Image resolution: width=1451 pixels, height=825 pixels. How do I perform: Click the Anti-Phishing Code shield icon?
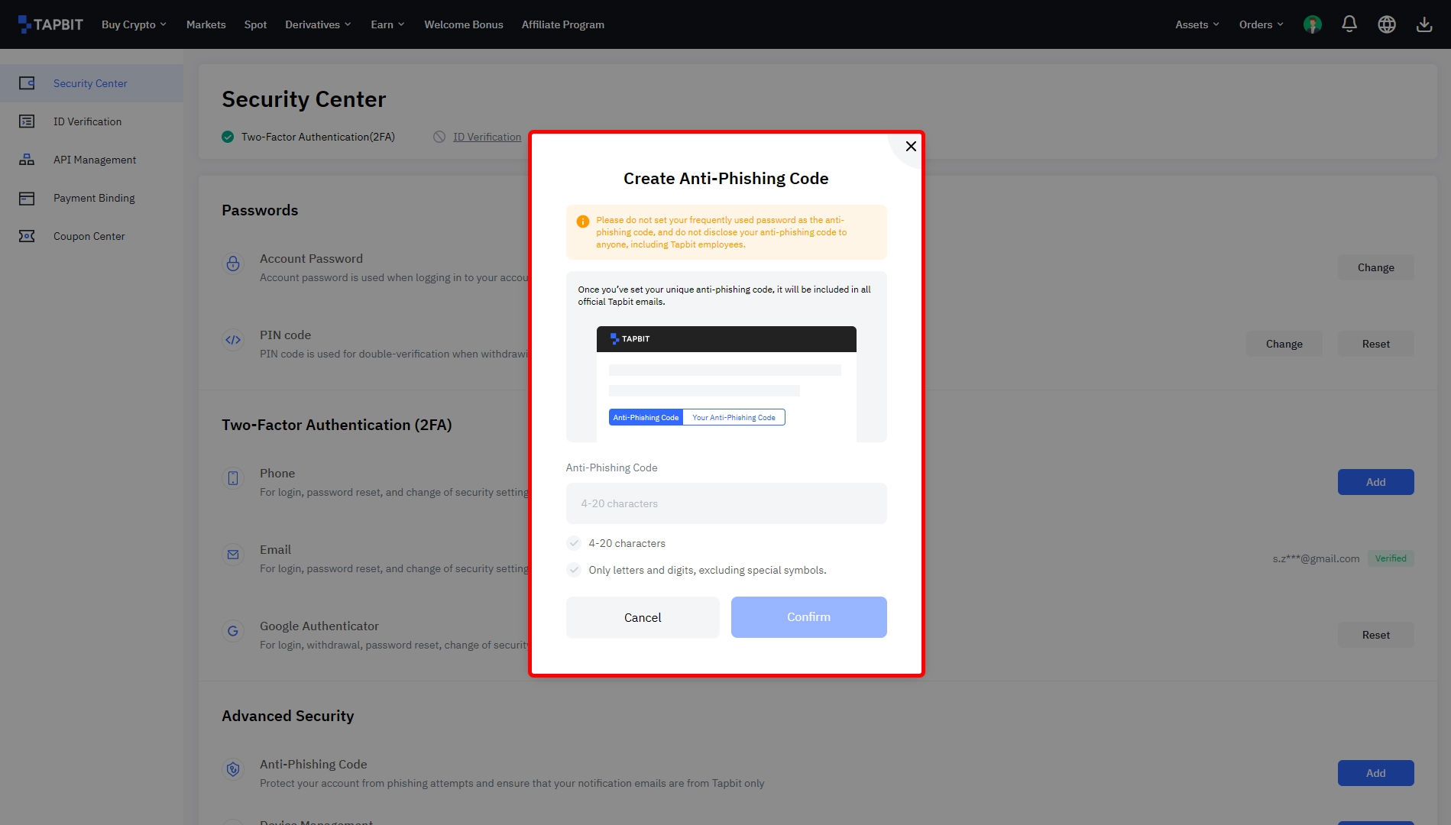pyautogui.click(x=233, y=769)
